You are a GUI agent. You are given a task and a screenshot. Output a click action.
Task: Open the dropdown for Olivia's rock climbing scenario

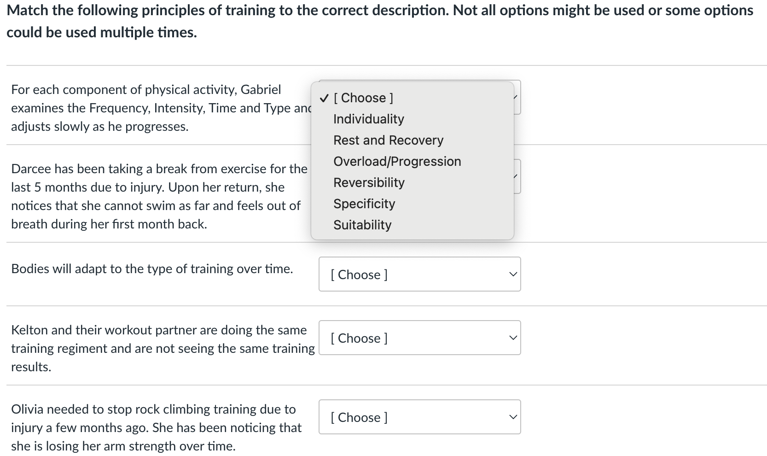coord(419,417)
